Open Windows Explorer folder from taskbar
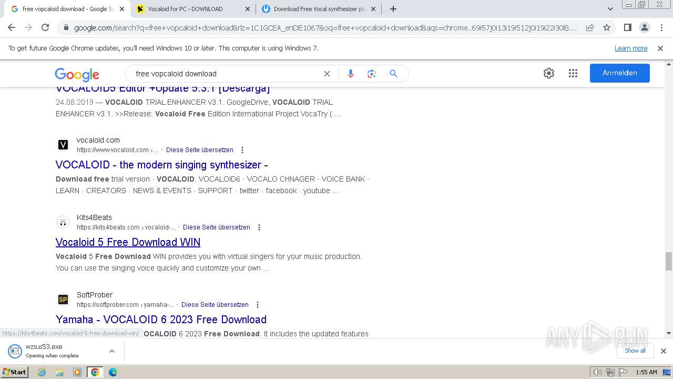Viewport: 673px width, 379px height. coord(59,372)
